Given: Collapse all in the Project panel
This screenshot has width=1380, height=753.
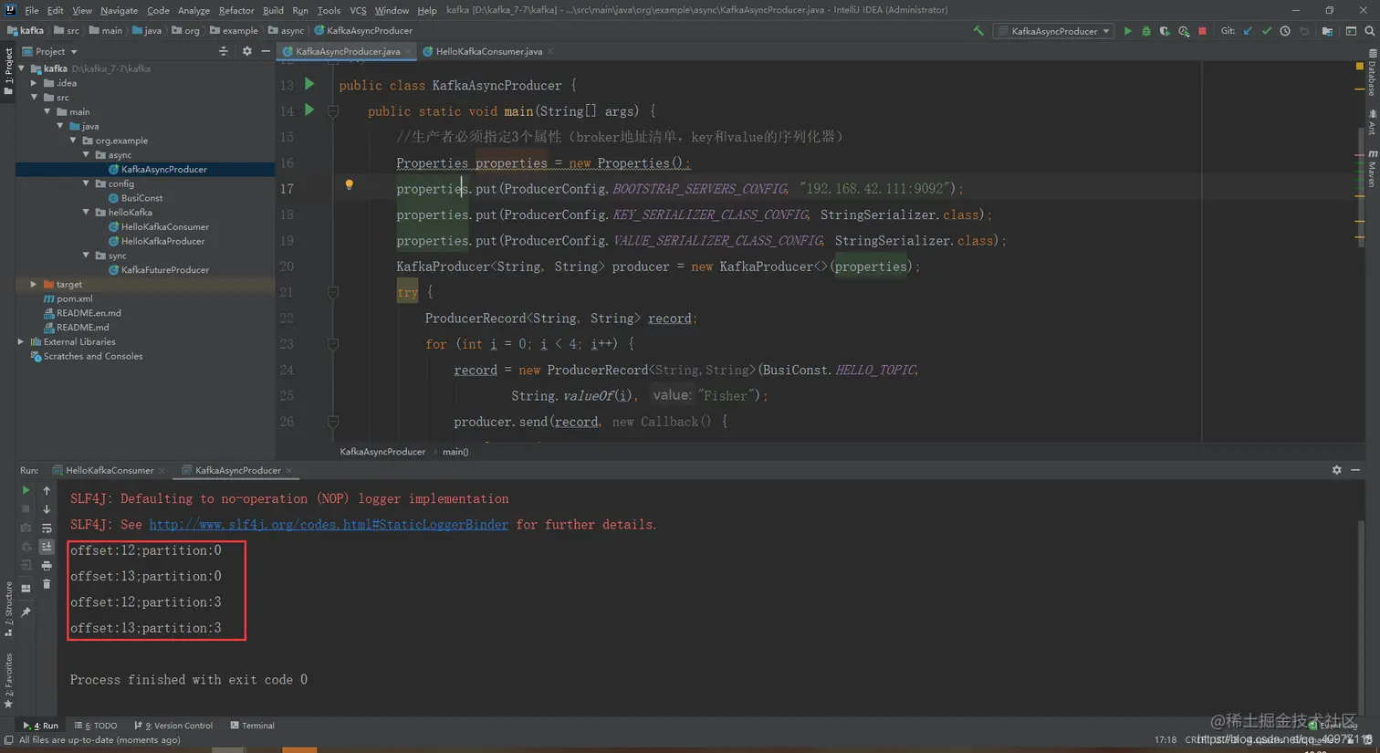Looking at the screenshot, I should 224,52.
